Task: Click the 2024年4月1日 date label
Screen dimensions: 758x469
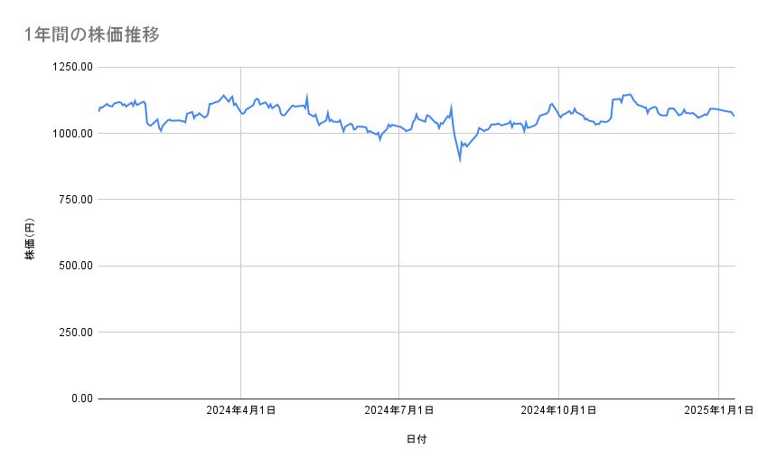Action: click(x=240, y=411)
